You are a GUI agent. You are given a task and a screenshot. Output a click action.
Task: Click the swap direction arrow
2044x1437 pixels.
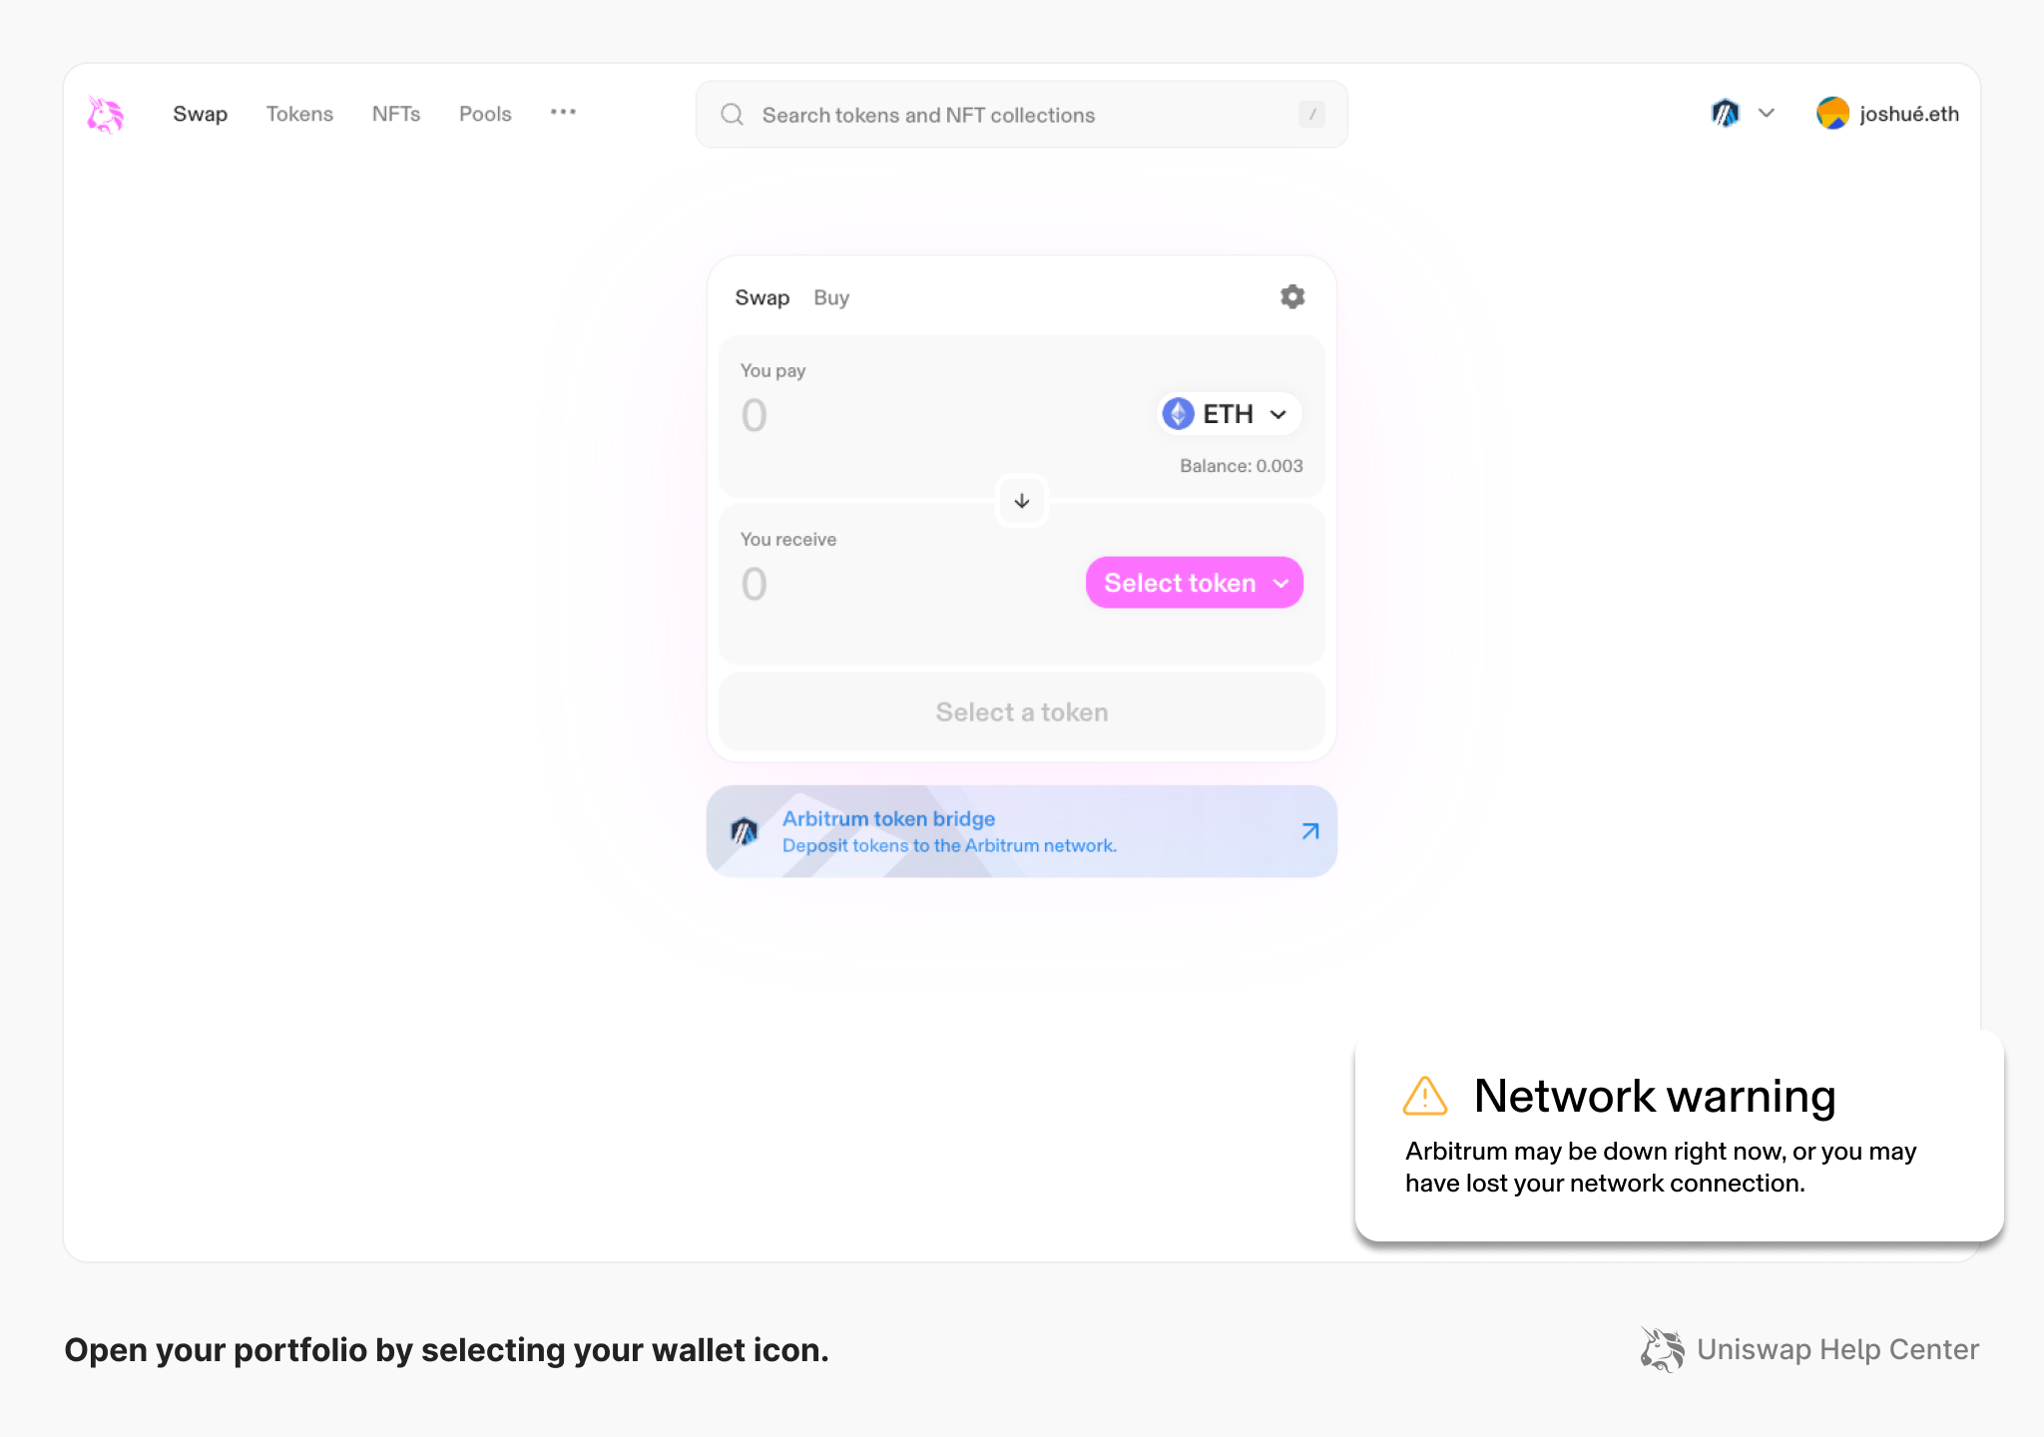pos(1021,500)
